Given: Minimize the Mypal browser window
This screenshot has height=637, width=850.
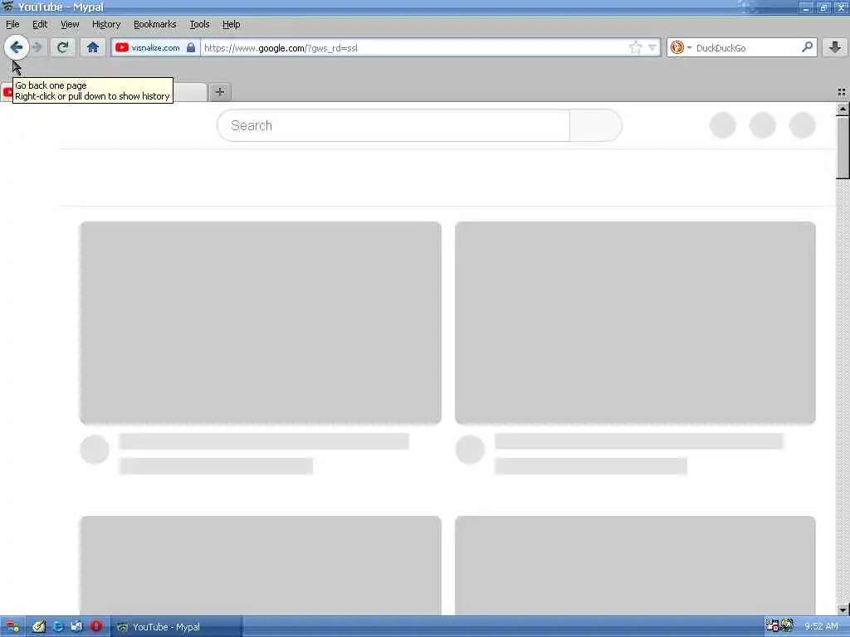Looking at the screenshot, I should click(806, 7).
